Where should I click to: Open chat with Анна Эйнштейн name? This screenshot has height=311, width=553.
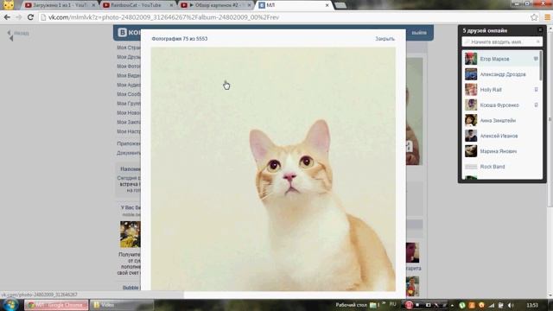pos(498,121)
